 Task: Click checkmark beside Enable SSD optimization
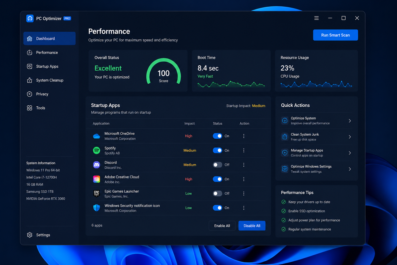click(284, 211)
